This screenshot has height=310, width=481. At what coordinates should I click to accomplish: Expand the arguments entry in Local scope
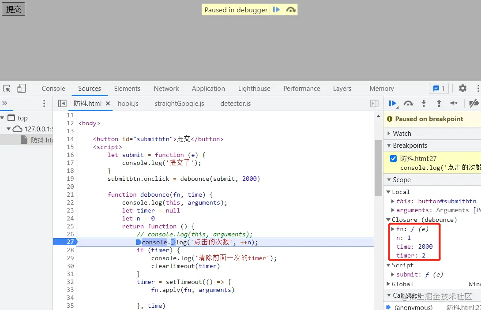393,210
